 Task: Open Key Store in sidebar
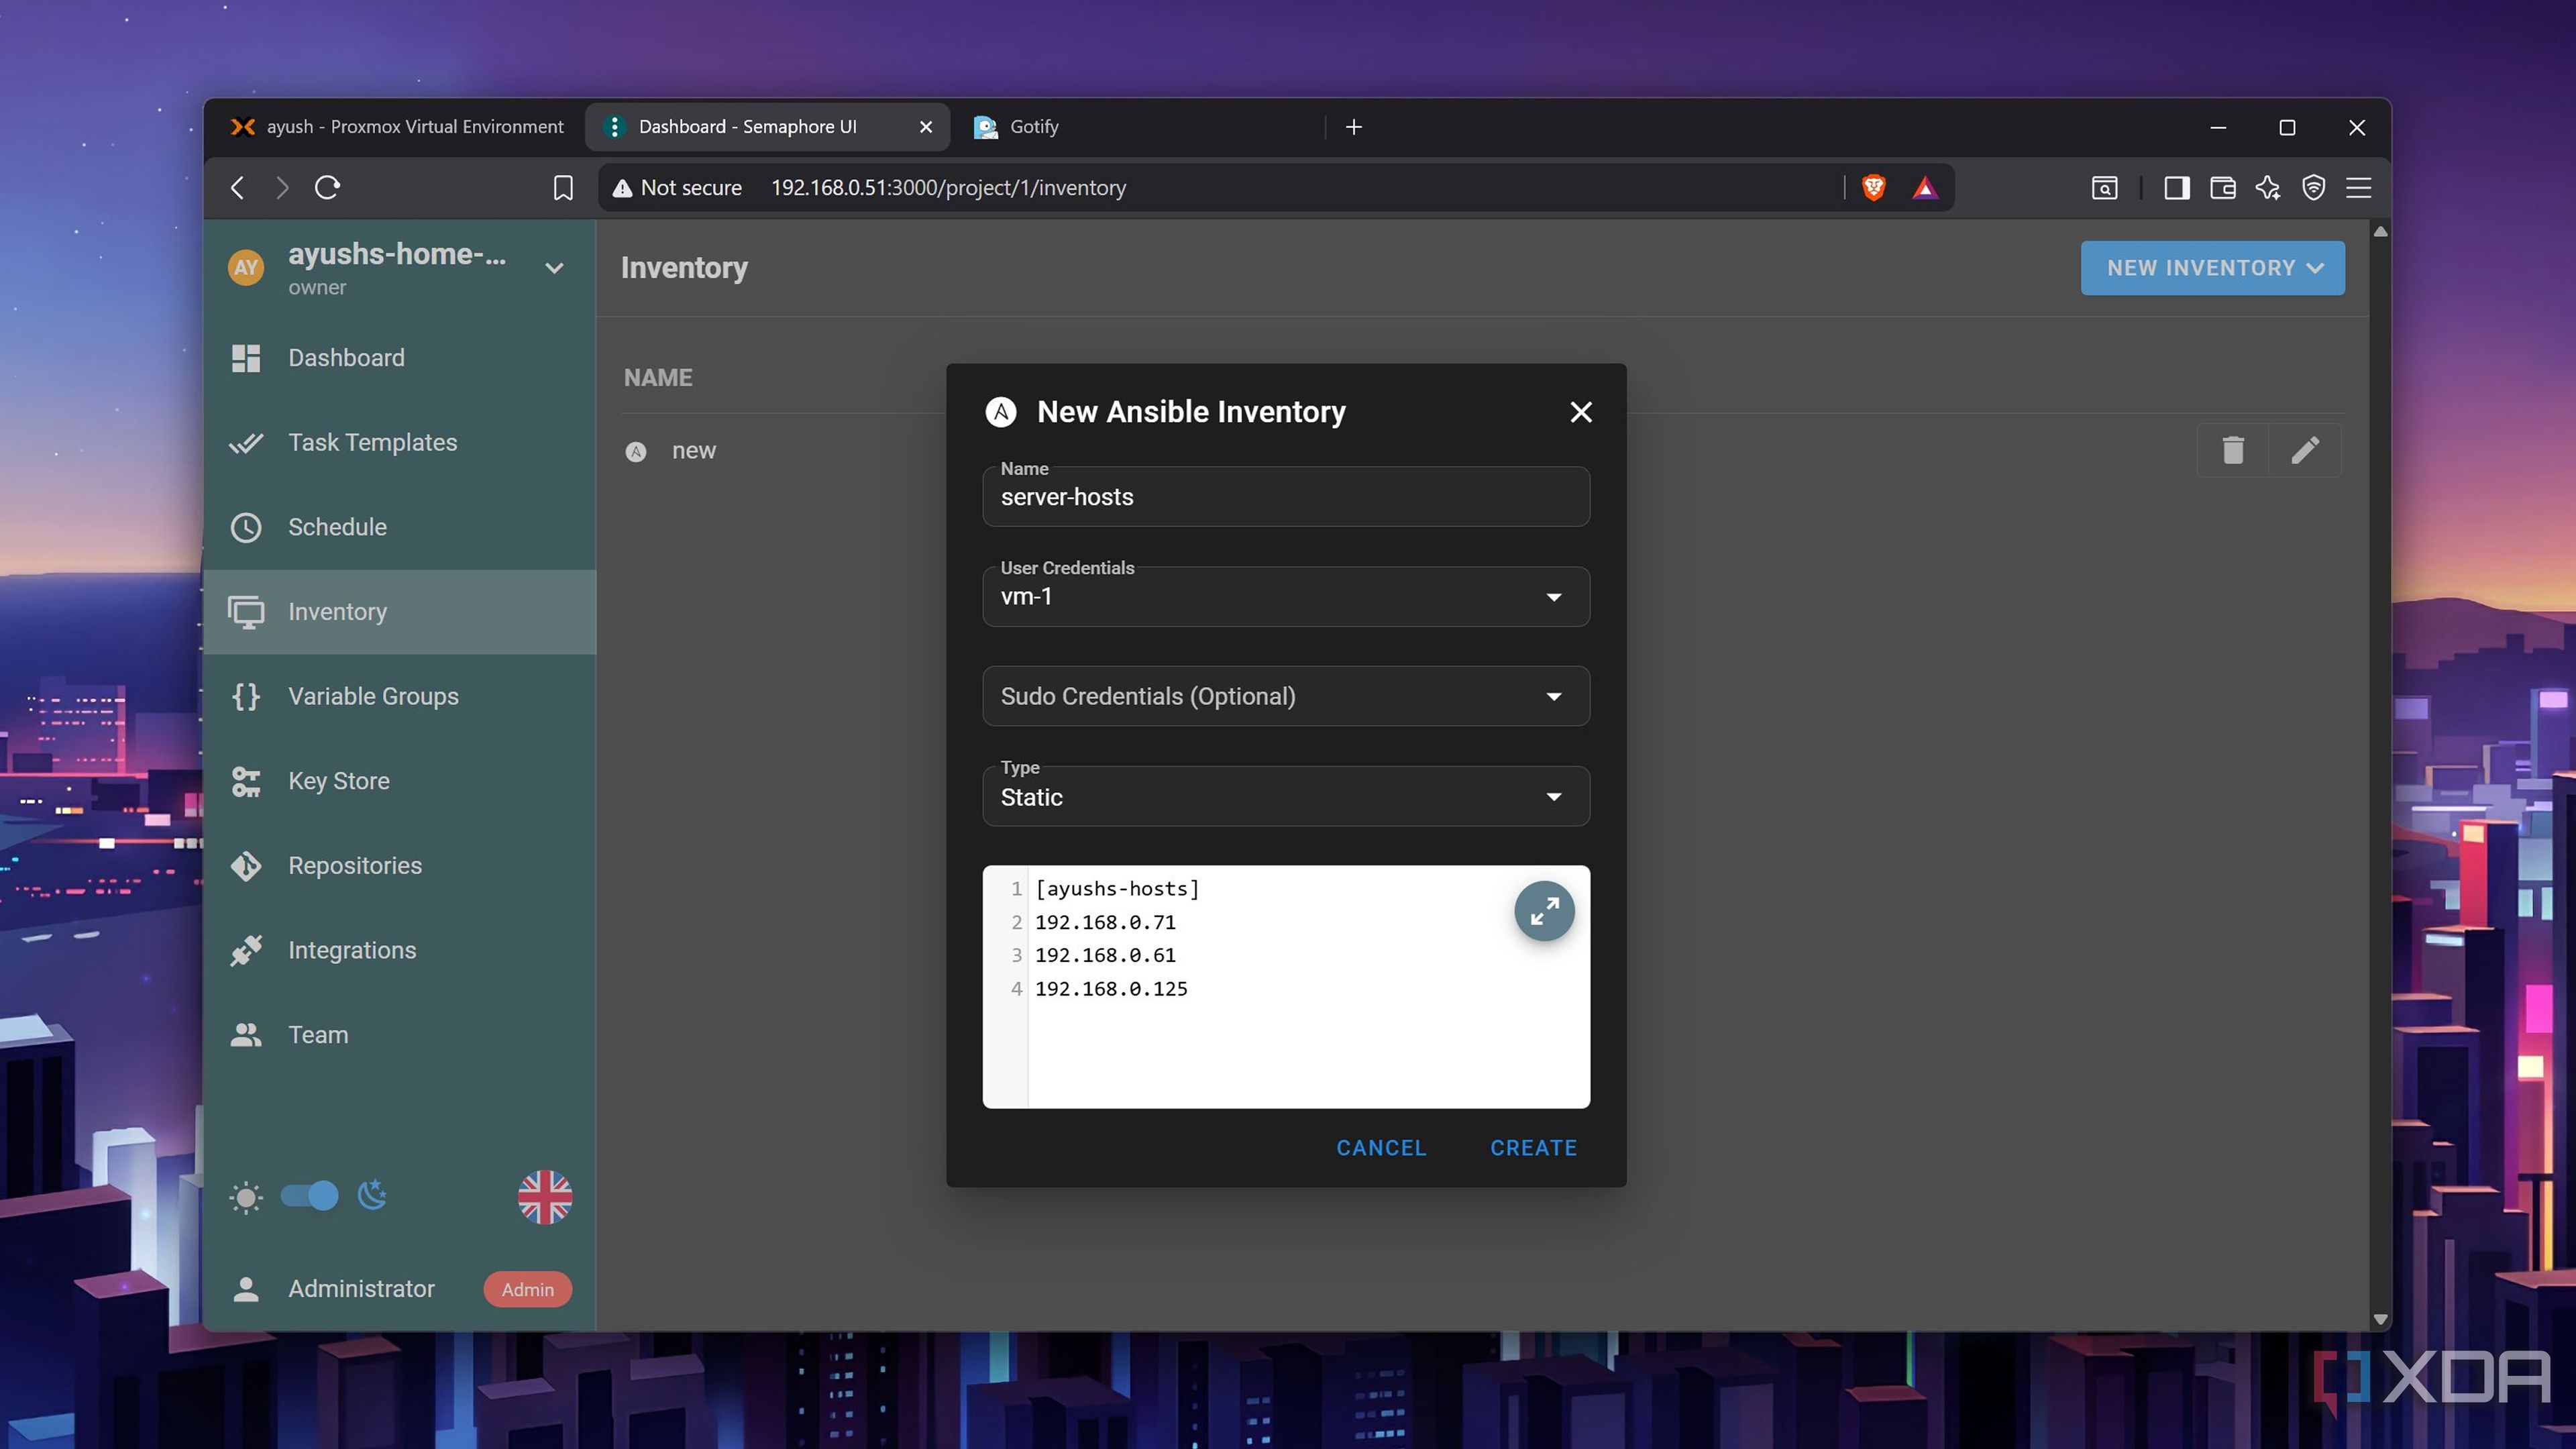(399, 781)
